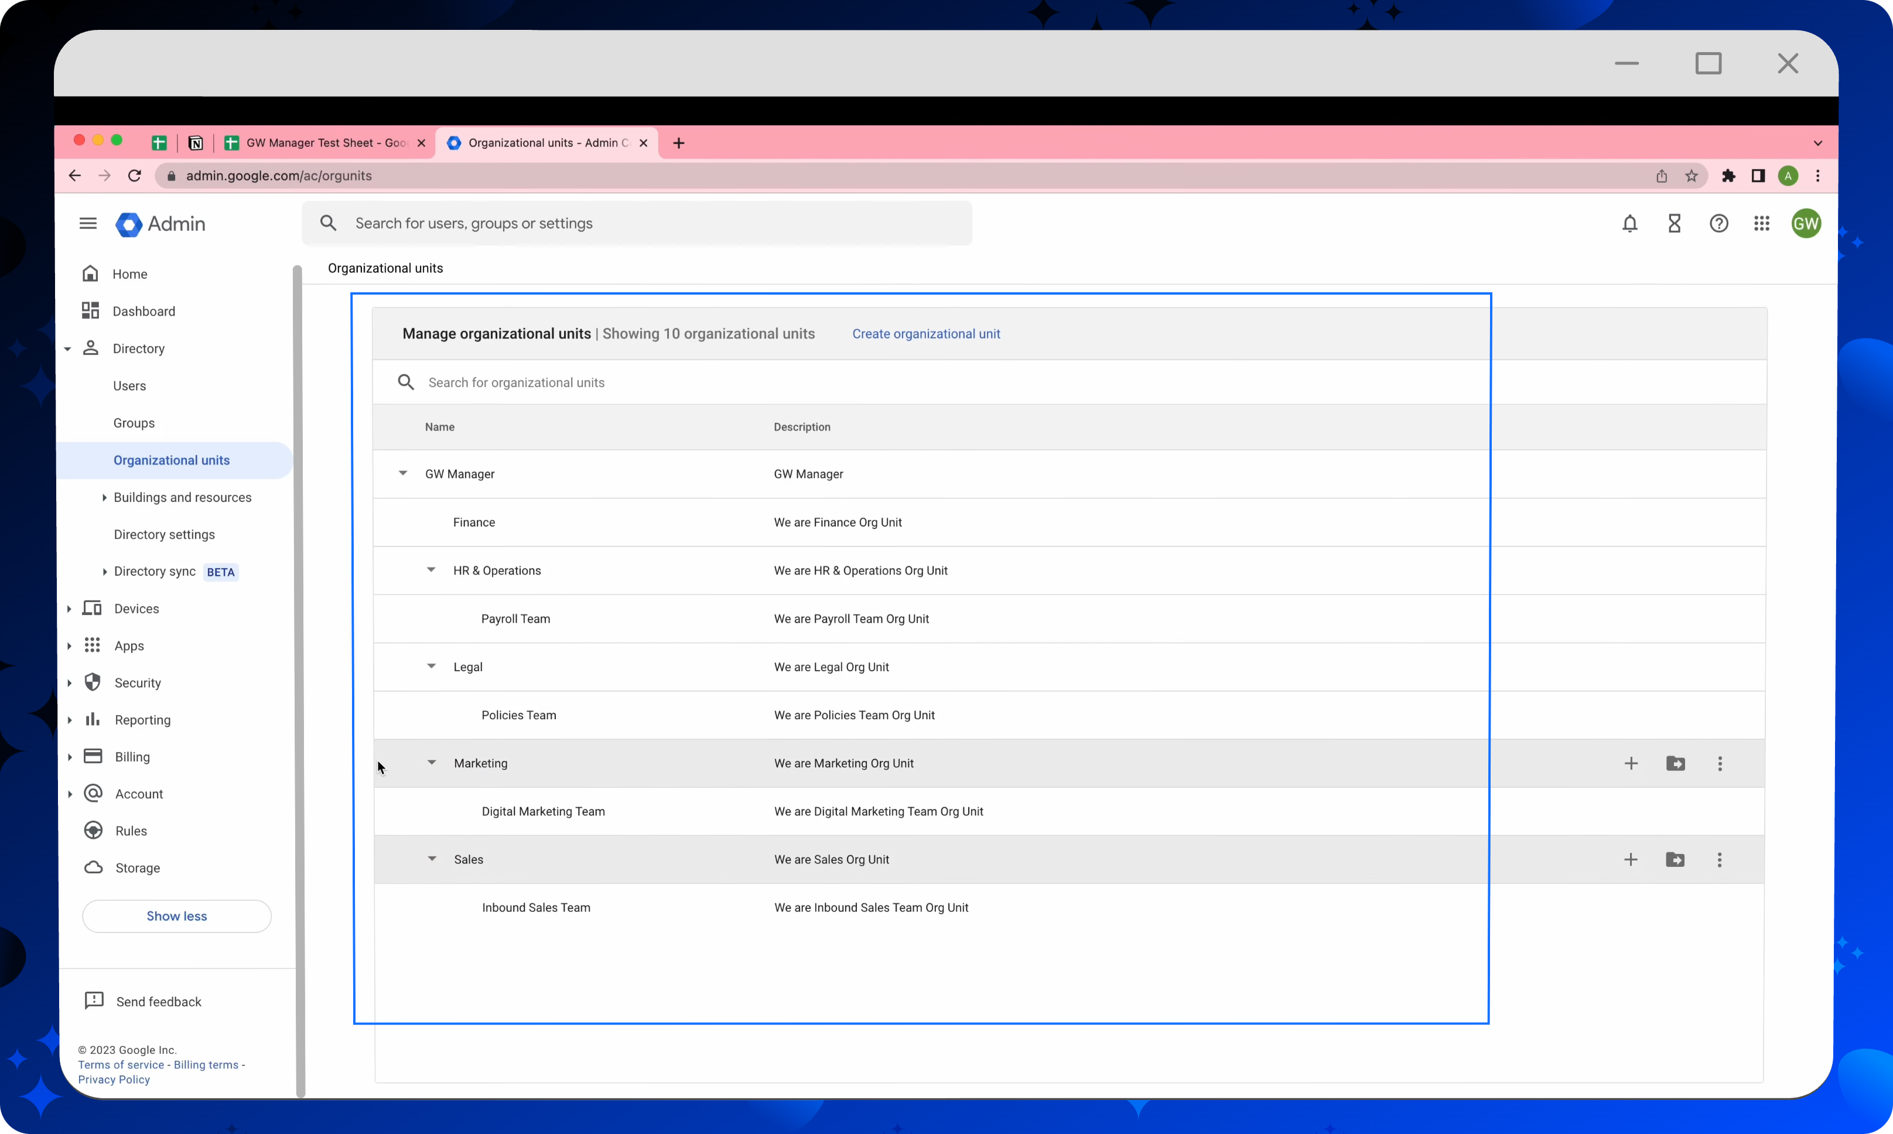Click Marketing row's move folder icon
The width and height of the screenshot is (1893, 1134).
pyautogui.click(x=1675, y=763)
